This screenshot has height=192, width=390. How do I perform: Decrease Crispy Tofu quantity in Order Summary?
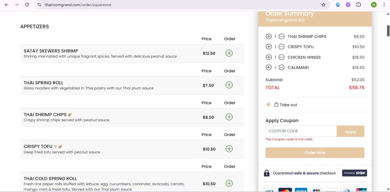pyautogui.click(x=281, y=47)
